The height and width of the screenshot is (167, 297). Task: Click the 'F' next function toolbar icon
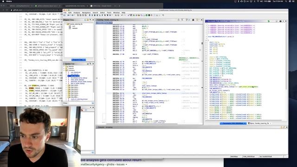(102, 15)
